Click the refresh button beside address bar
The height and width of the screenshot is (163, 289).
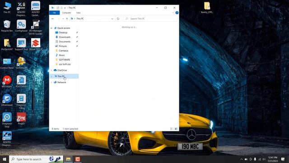pyautogui.click(x=118, y=19)
